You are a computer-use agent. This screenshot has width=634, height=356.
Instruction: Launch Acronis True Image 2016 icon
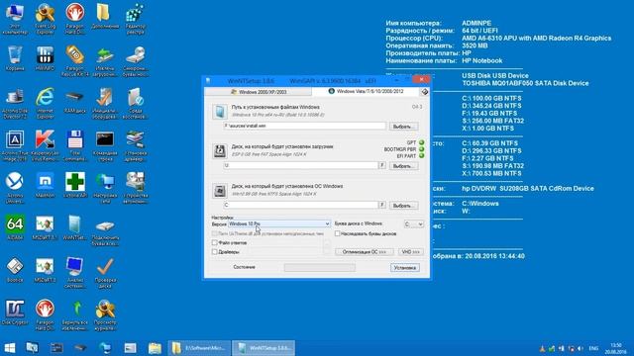pos(15,145)
